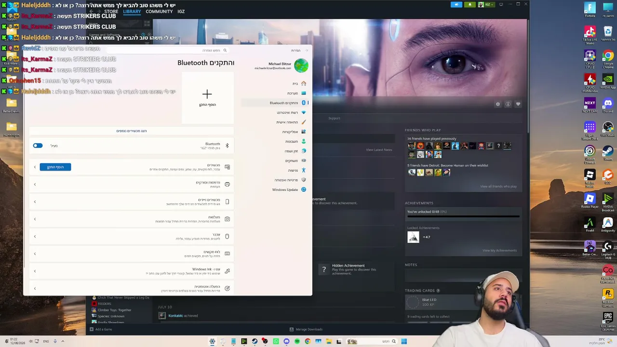
Task: Click the phone icon in the מכשירים ניידים row
Action: (227, 202)
